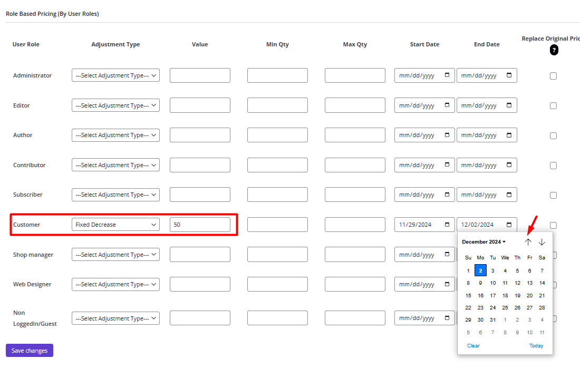Enable Replace Original Price for Administrator

pyautogui.click(x=553, y=76)
